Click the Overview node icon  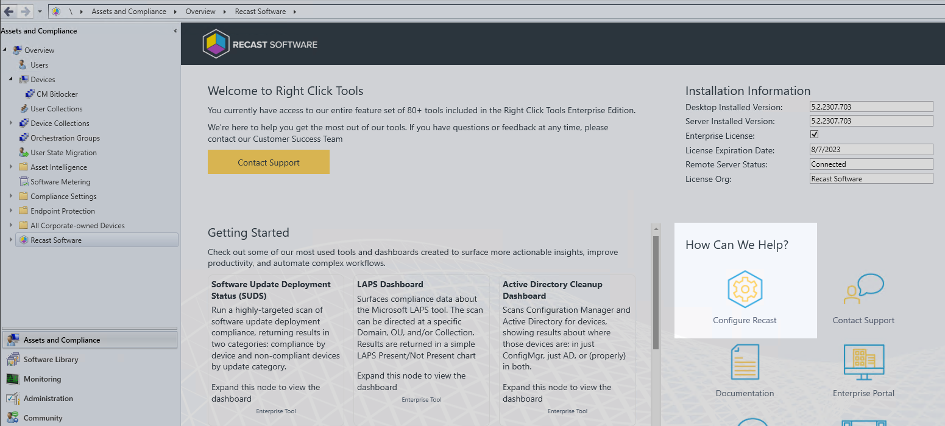point(17,51)
